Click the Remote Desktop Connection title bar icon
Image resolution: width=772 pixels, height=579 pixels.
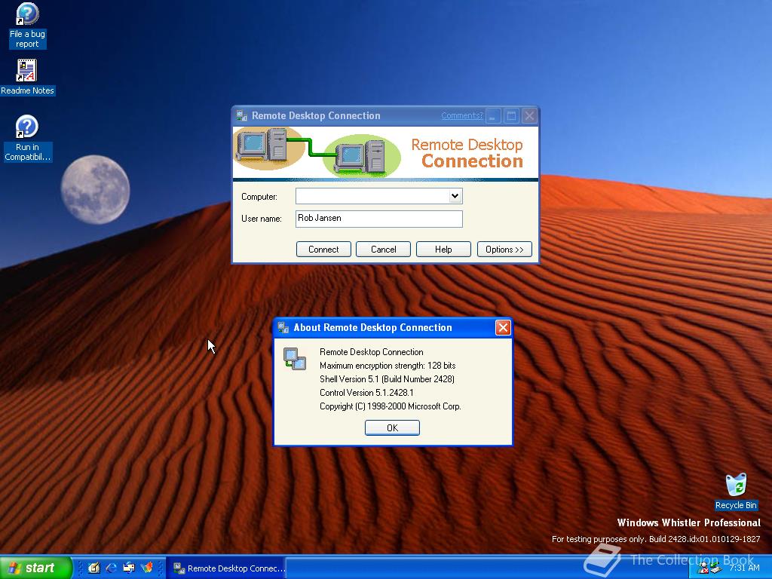click(241, 115)
